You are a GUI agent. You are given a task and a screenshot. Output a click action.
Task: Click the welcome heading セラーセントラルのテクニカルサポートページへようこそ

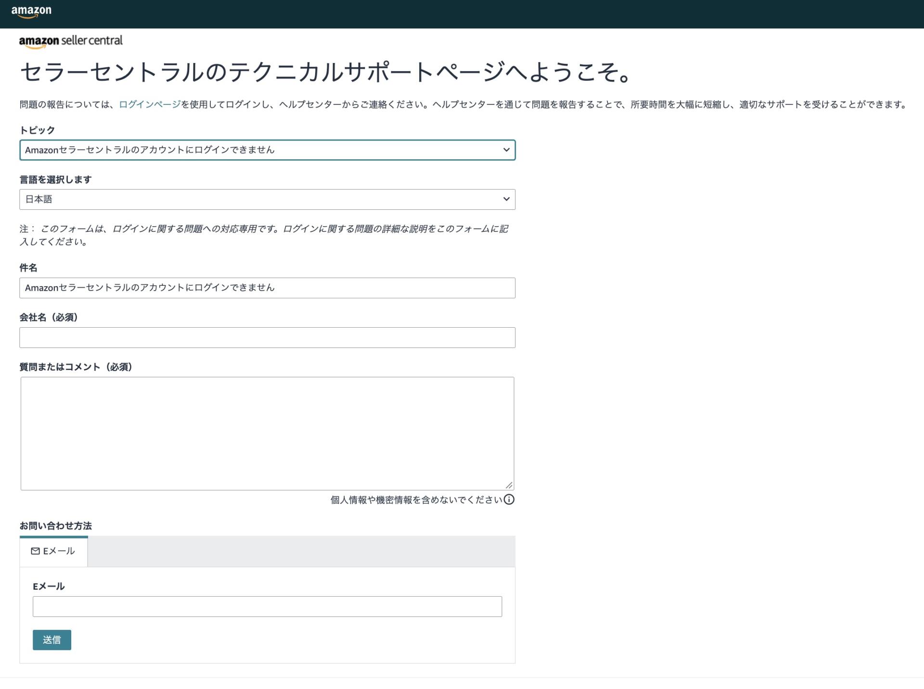326,72
